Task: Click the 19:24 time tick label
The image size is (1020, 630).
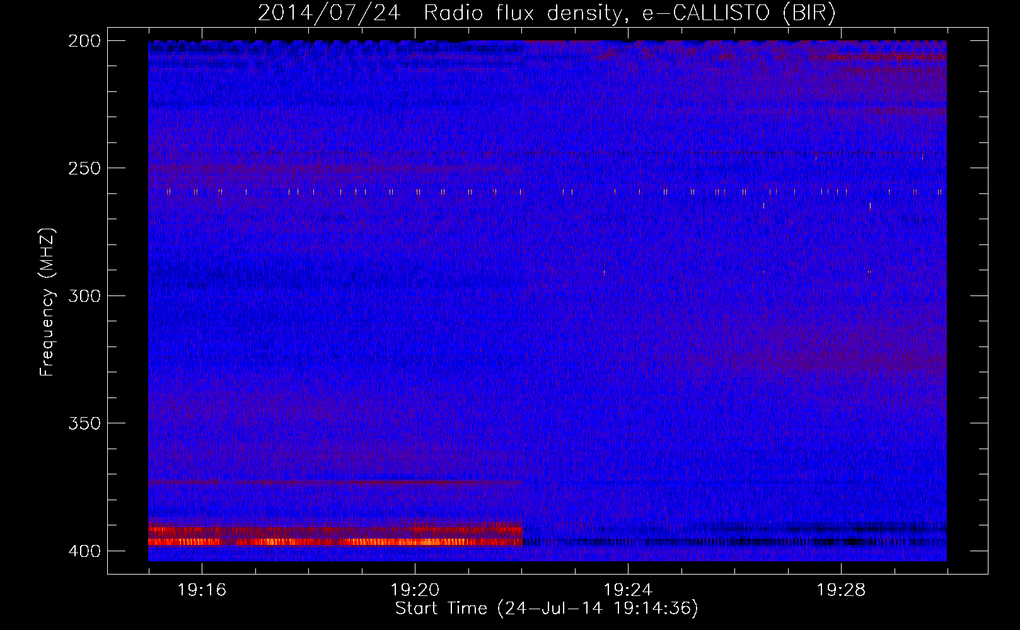Action: [628, 590]
